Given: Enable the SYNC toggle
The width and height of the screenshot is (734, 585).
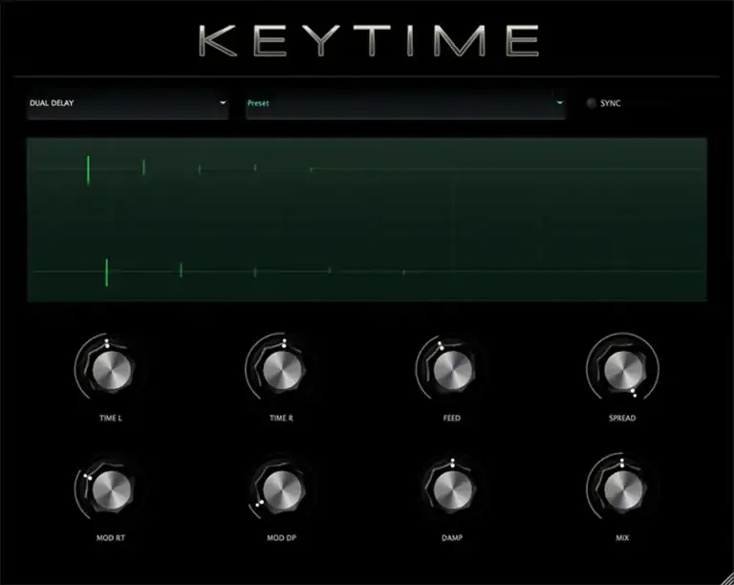Looking at the screenshot, I should tap(592, 103).
